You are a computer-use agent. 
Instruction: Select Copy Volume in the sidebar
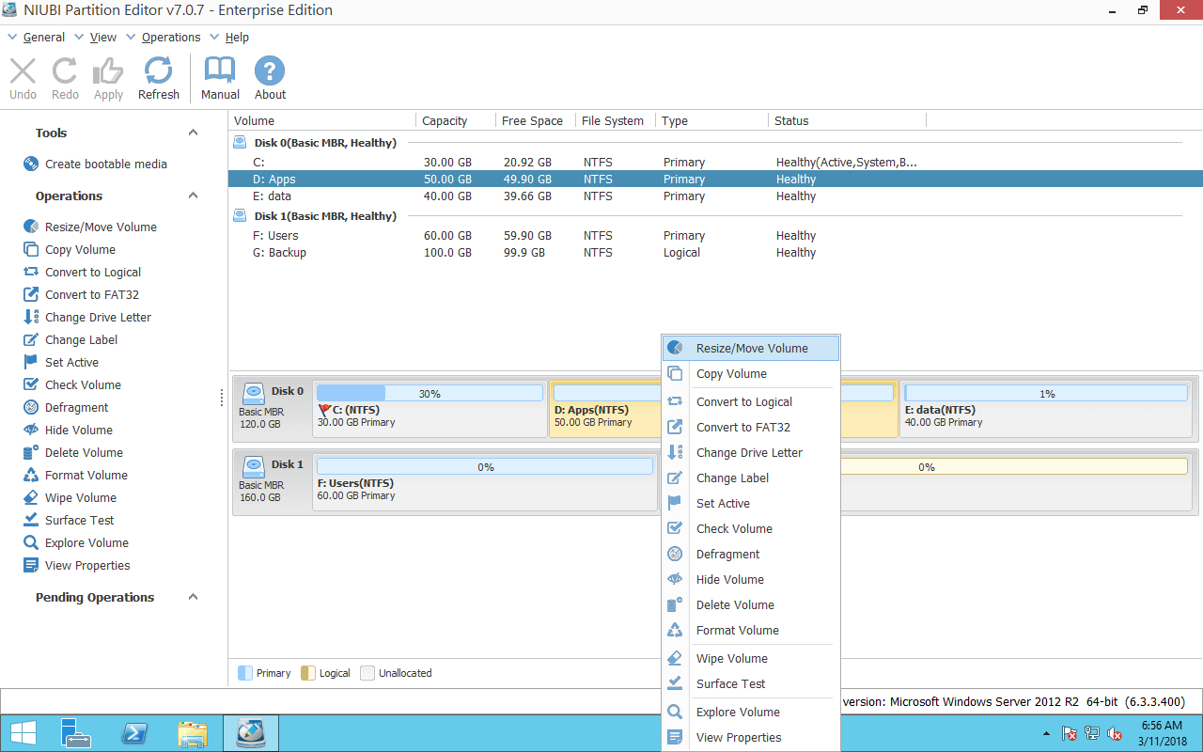(x=80, y=249)
